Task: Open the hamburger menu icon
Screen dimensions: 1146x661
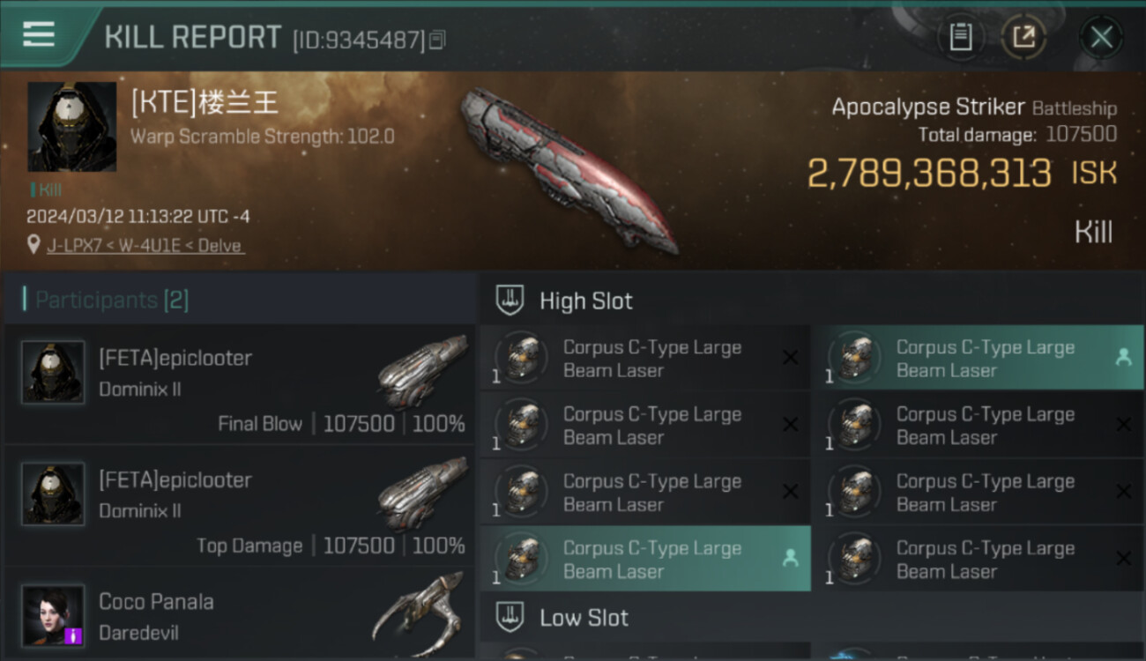Action: tap(39, 34)
